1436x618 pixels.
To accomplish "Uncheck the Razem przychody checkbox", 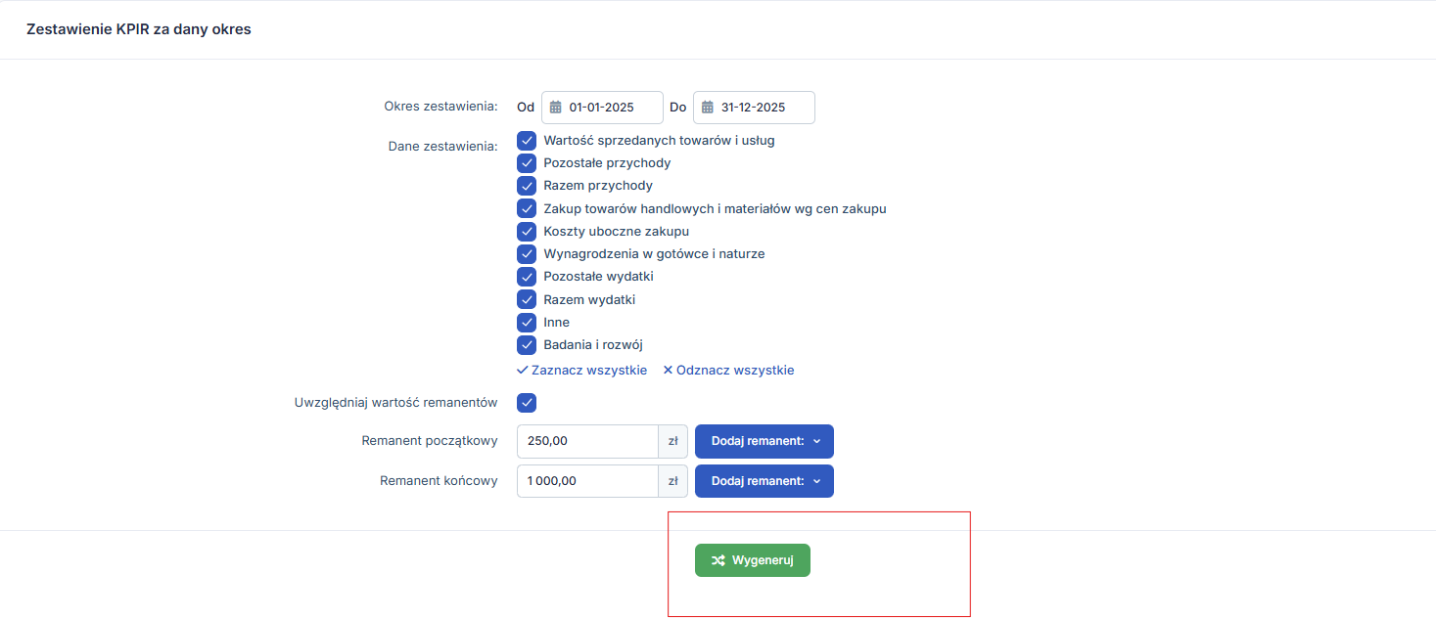I will (527, 186).
